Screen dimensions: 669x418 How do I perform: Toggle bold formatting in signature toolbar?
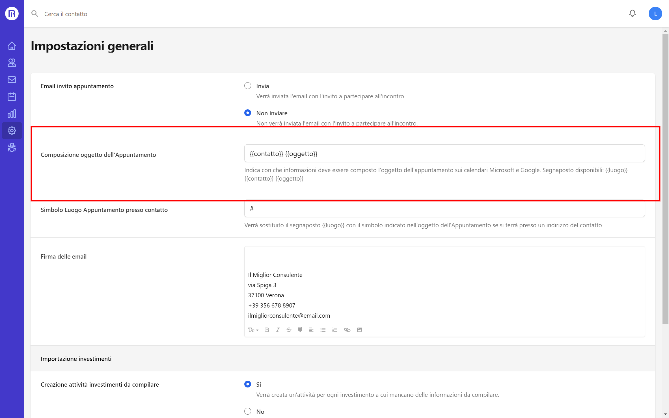click(x=267, y=330)
